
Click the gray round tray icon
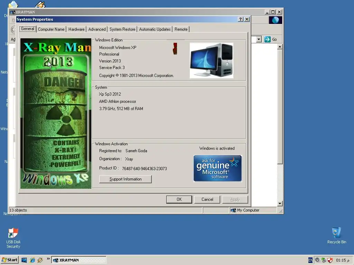317,260
